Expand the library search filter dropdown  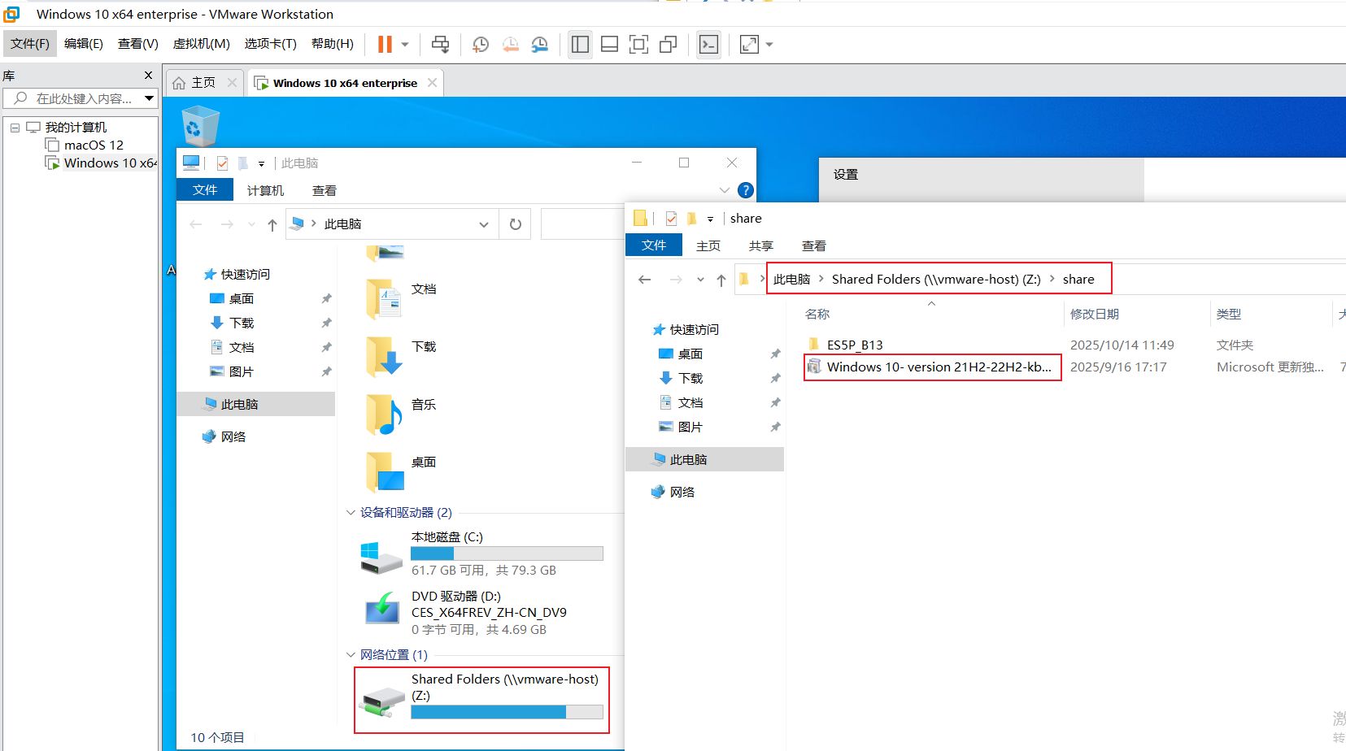(x=149, y=98)
